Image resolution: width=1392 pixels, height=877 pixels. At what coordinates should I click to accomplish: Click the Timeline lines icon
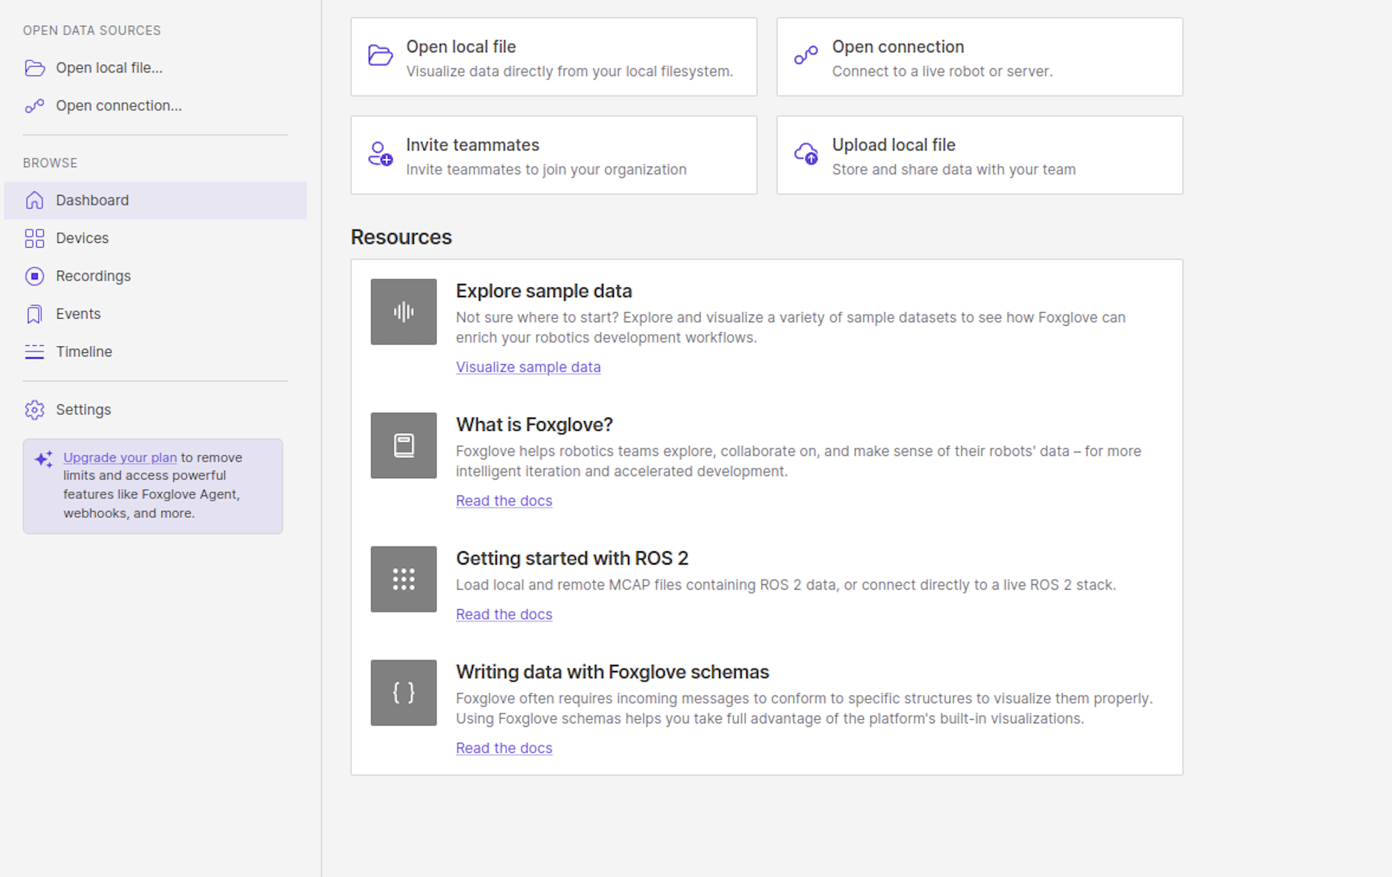point(35,352)
